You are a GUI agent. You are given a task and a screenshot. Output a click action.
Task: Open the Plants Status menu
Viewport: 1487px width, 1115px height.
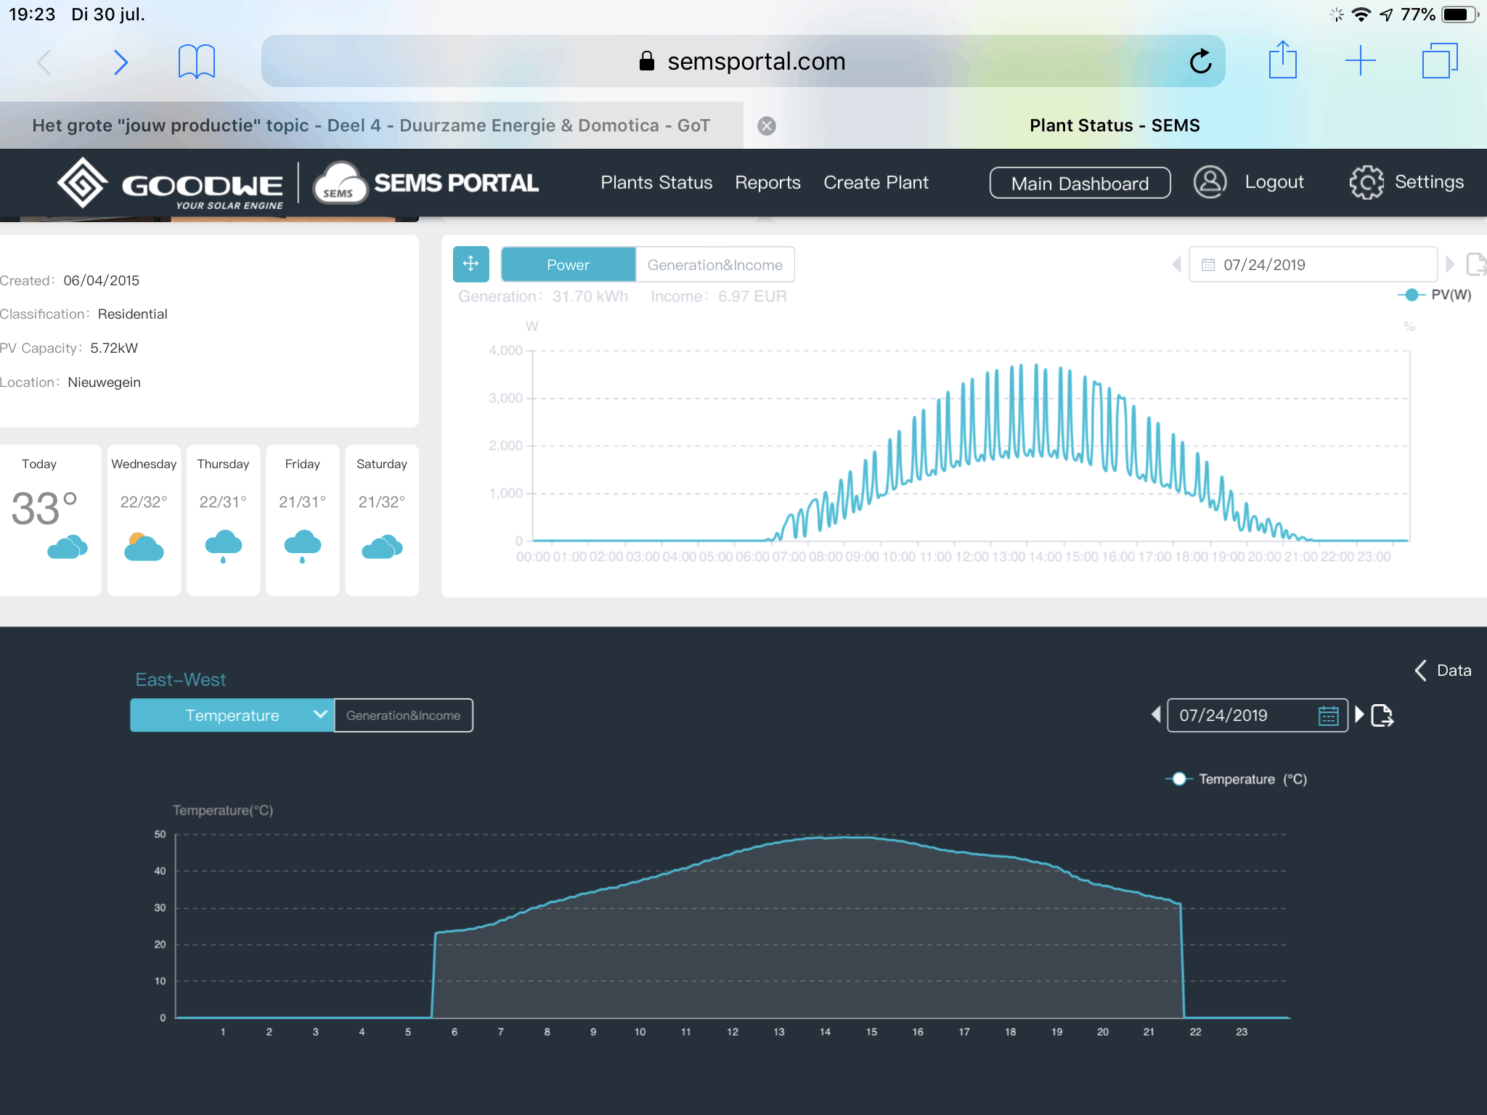point(656,183)
